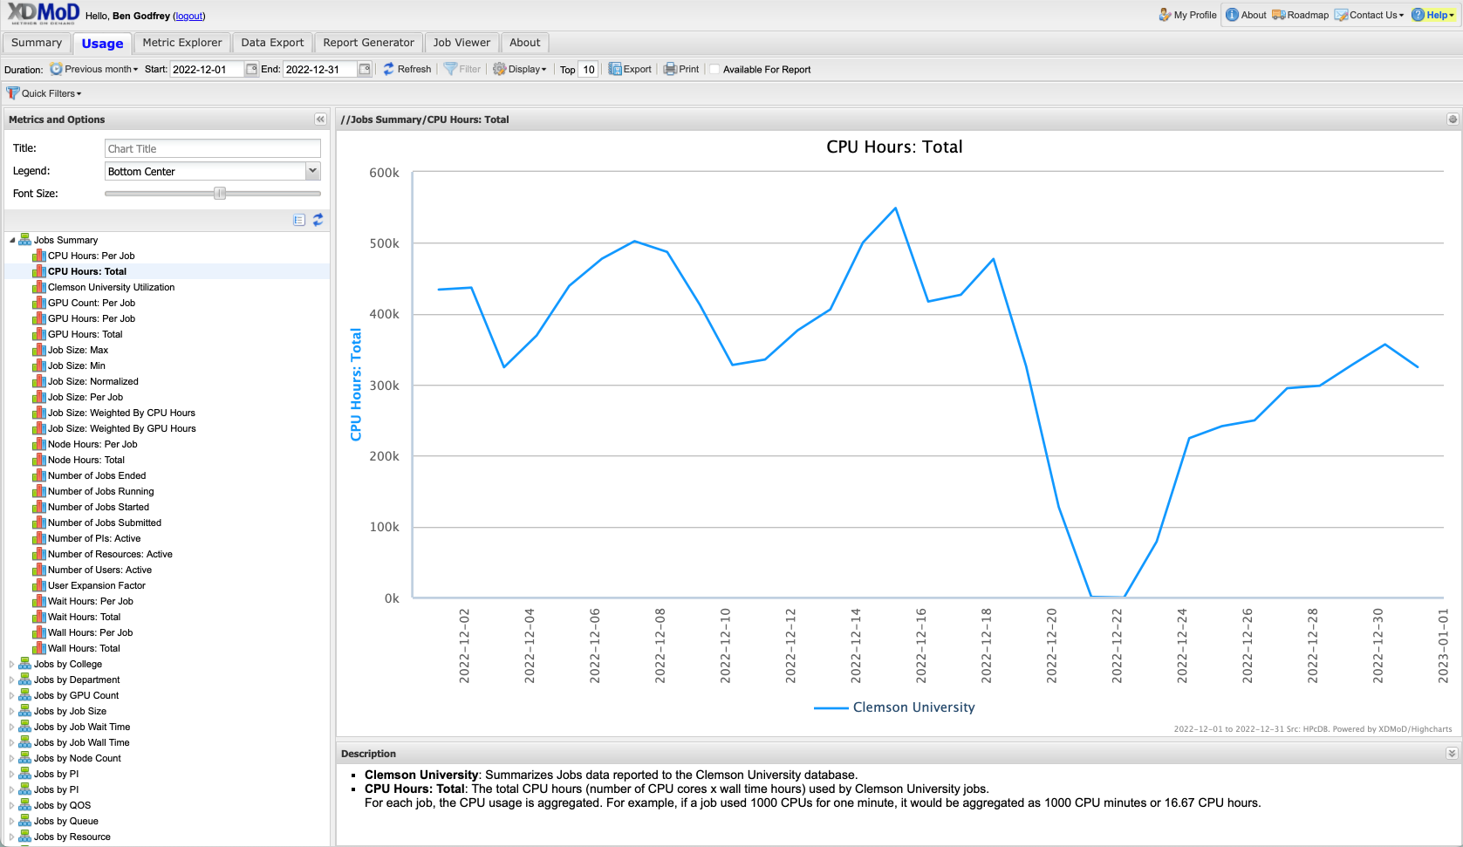Select Wall Hours: Per Job metric

tap(91, 632)
